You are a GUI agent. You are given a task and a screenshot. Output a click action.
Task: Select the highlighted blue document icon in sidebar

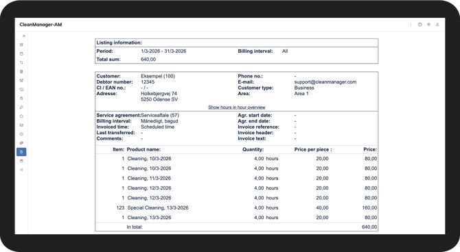pyautogui.click(x=21, y=152)
